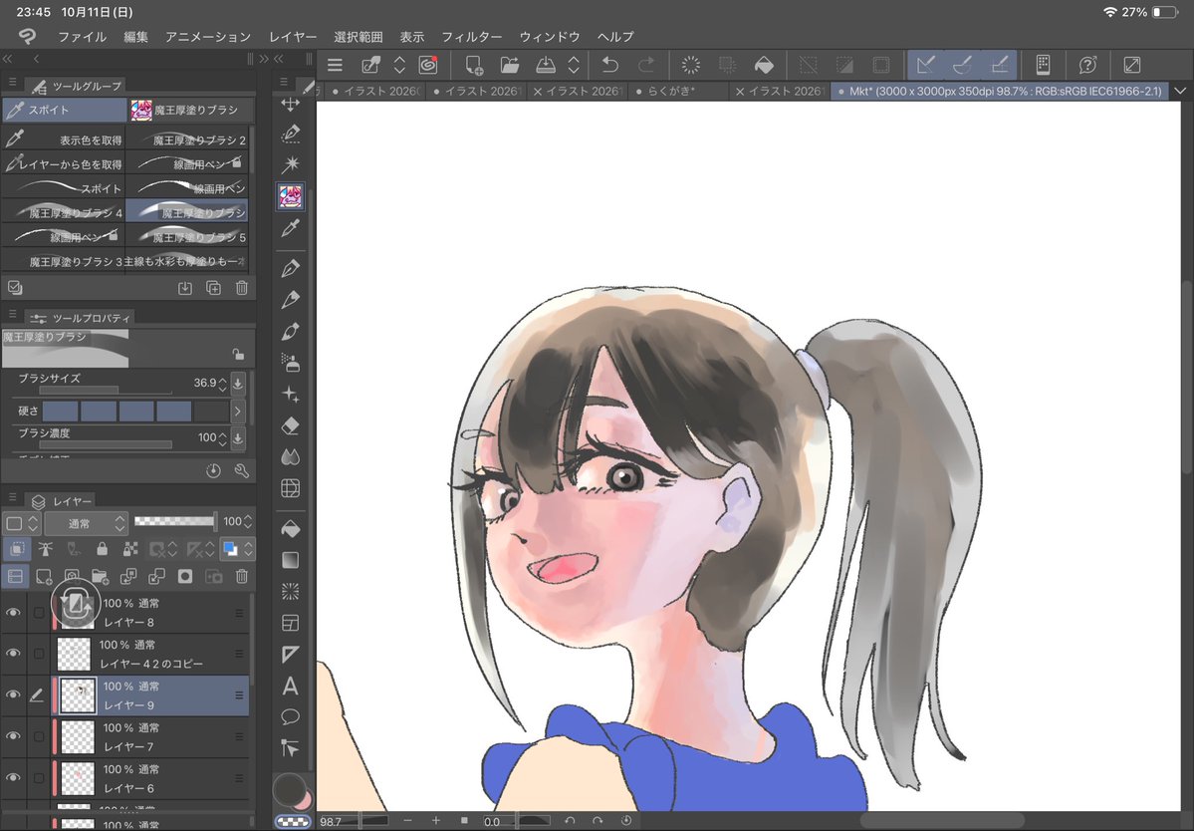Screen dimensions: 1194x831
Task: Toggle visibility eye of レイヤー 7
Action: (13, 735)
